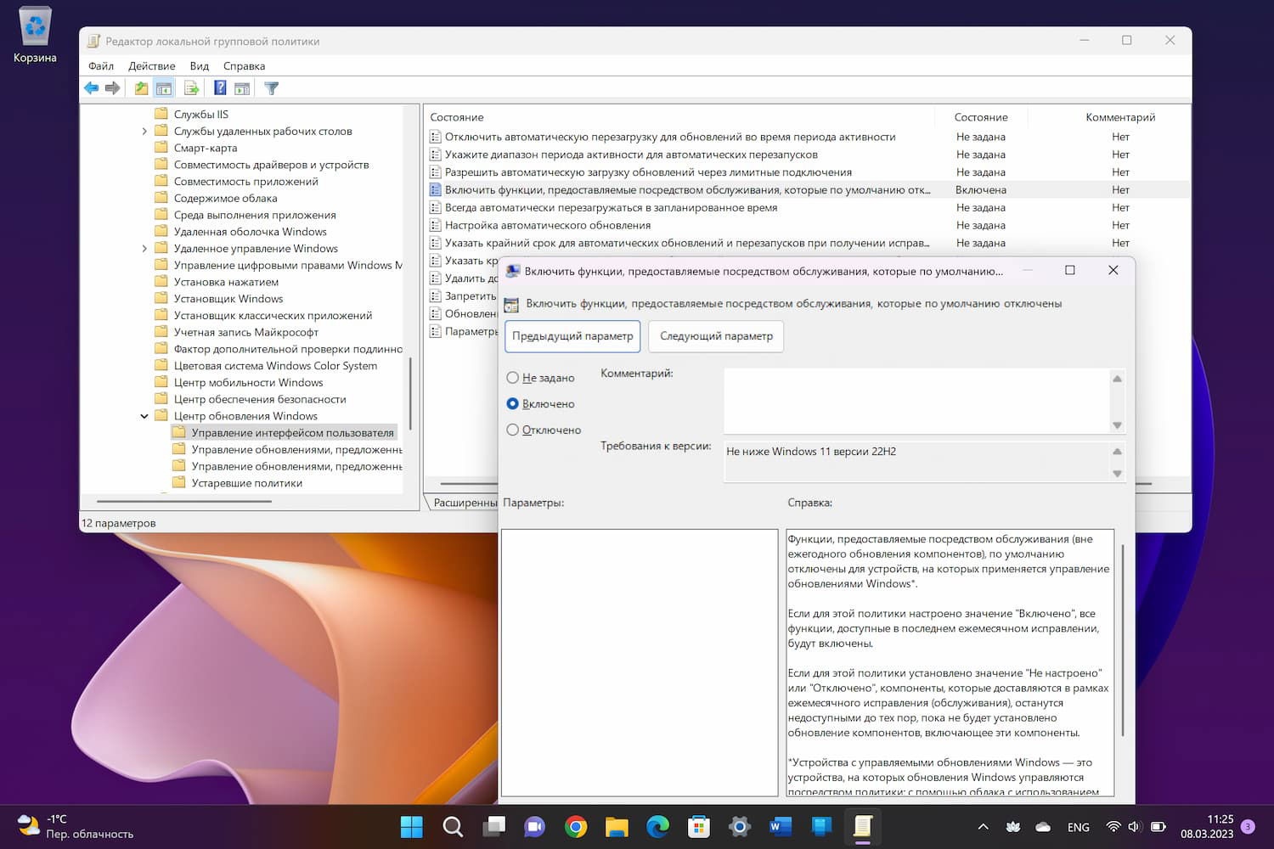Open help via the blue question-mark icon
The width and height of the screenshot is (1274, 849).
pos(220,88)
